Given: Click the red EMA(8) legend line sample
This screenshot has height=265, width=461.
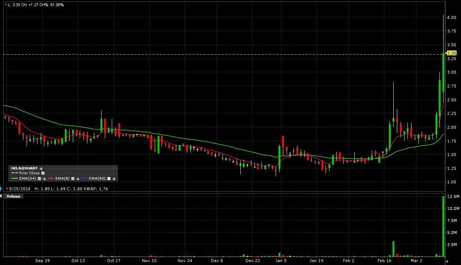Looking at the screenshot, I should [x=51, y=179].
